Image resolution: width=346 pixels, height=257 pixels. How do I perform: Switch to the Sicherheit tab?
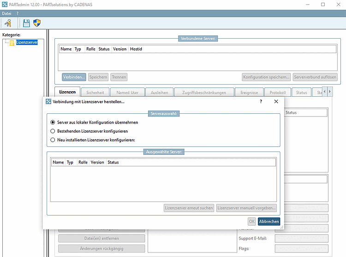(95, 93)
